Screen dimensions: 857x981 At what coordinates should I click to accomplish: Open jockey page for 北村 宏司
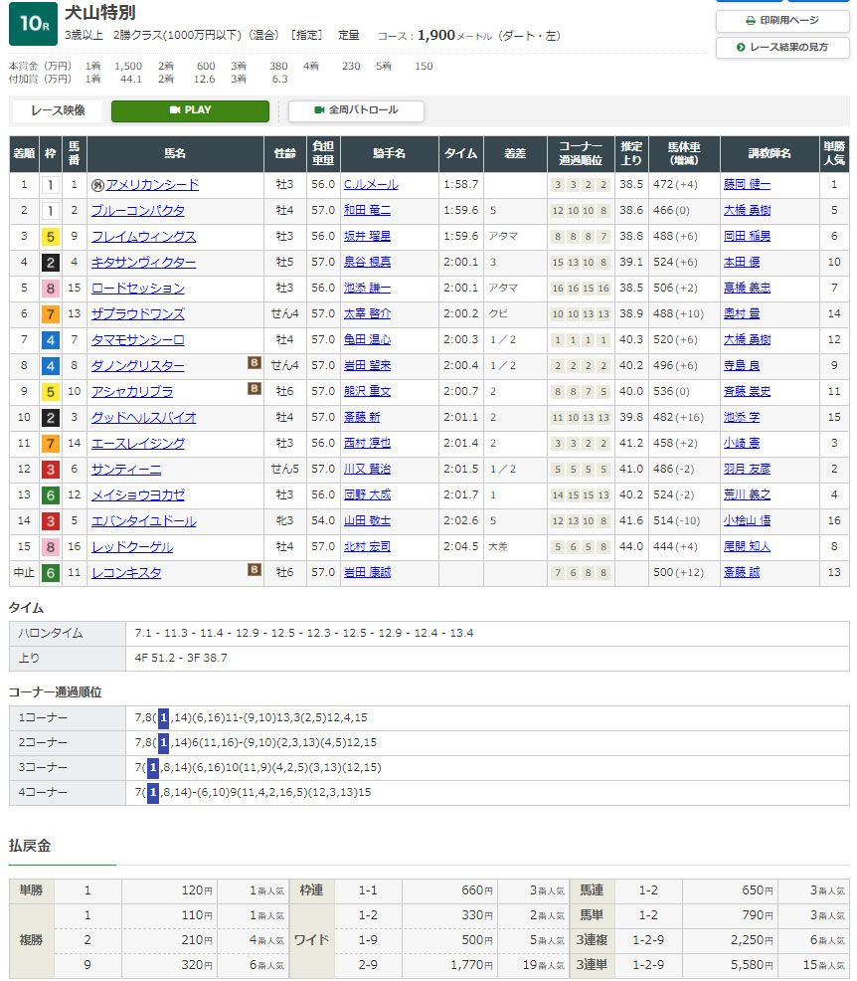[x=367, y=547]
